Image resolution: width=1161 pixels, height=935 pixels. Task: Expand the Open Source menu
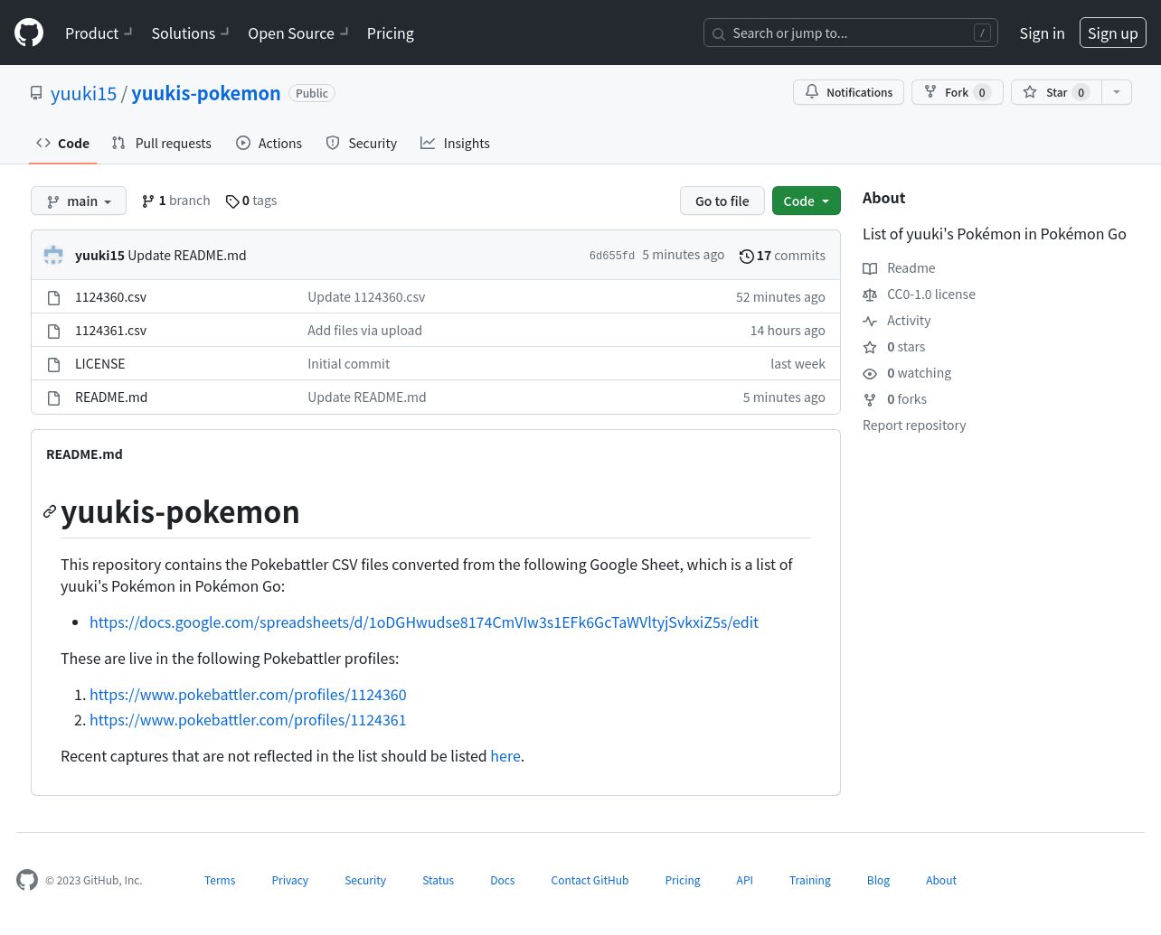[297, 33]
